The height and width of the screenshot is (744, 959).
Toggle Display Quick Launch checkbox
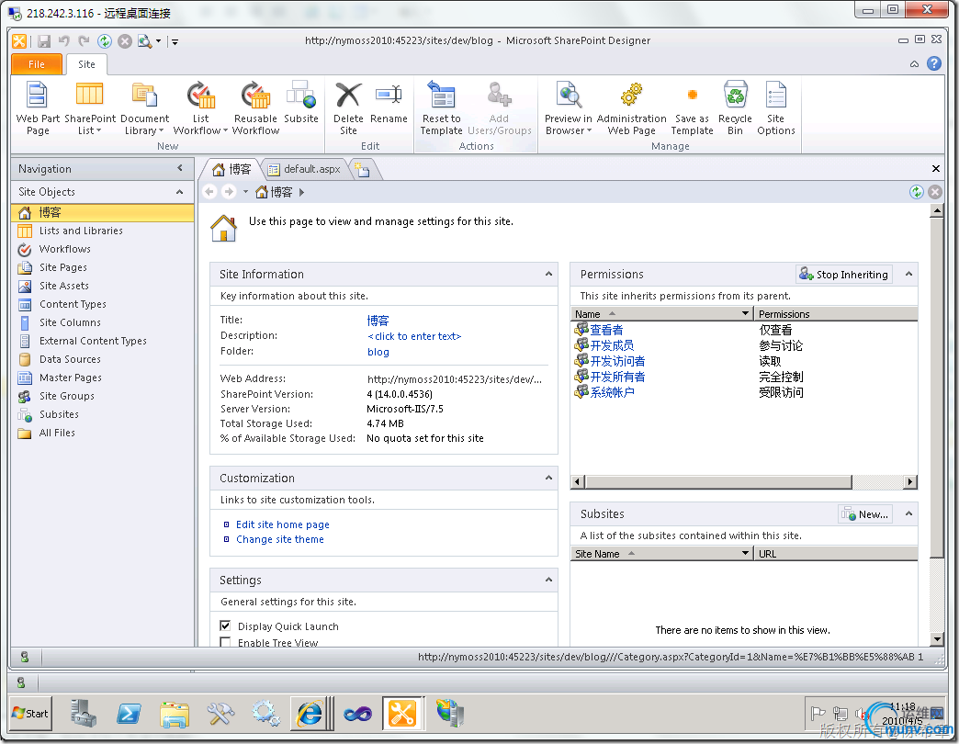(226, 626)
